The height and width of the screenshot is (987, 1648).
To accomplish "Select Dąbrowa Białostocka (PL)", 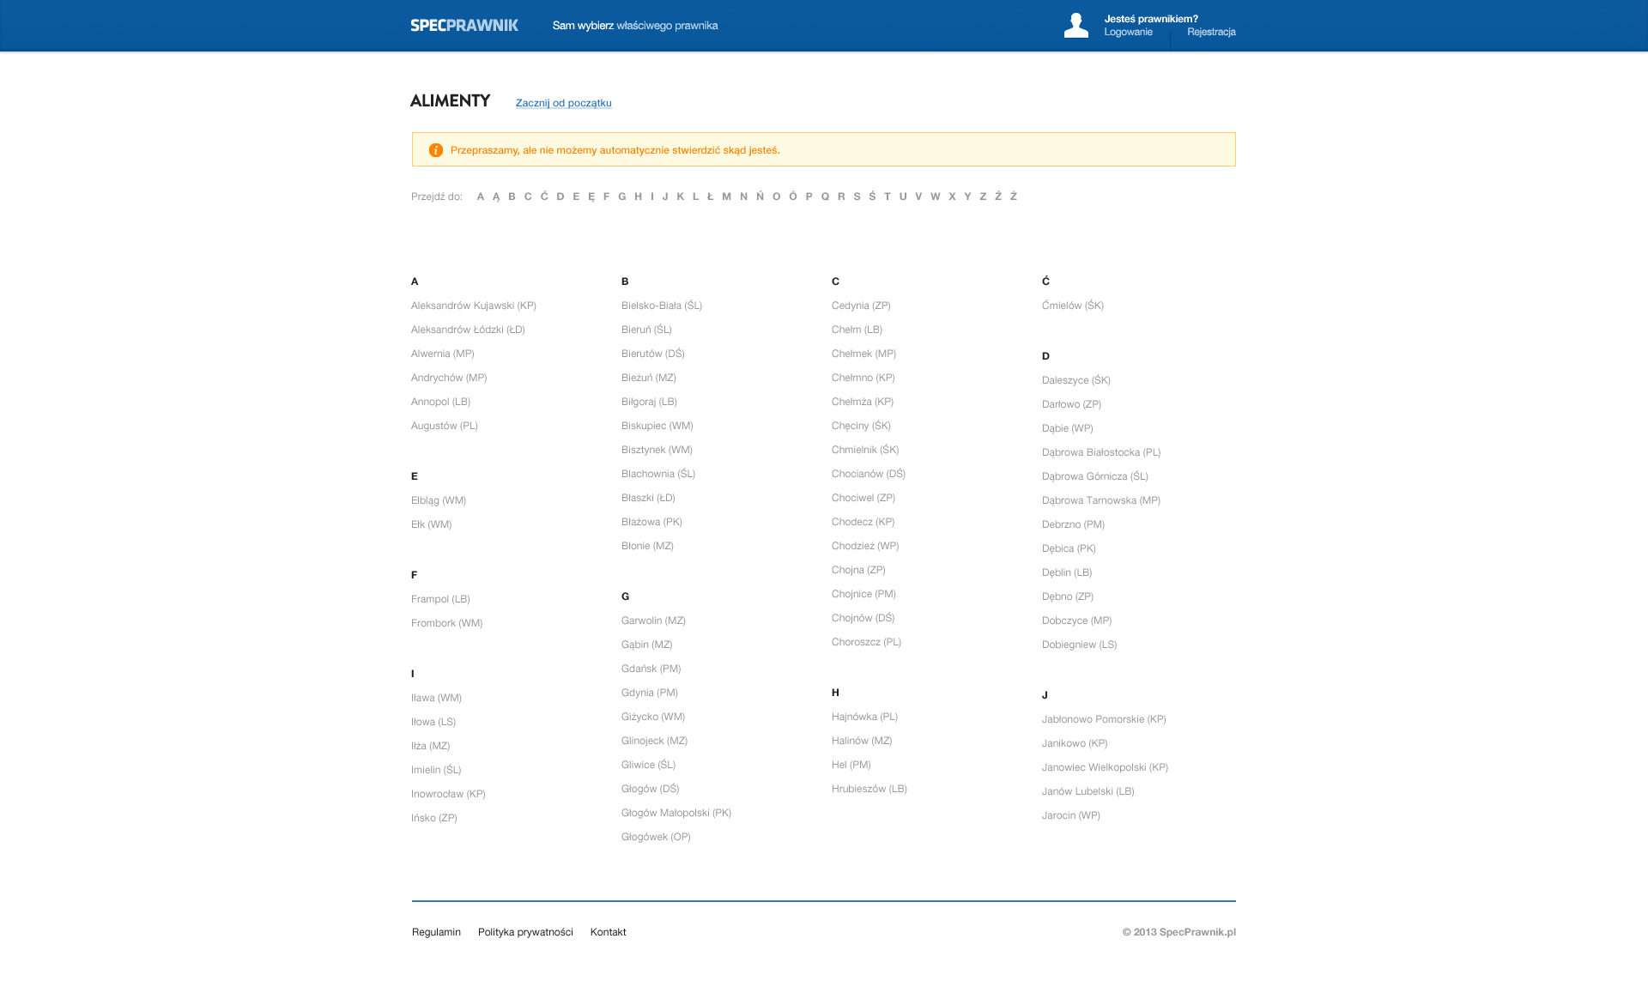I will point(1101,452).
